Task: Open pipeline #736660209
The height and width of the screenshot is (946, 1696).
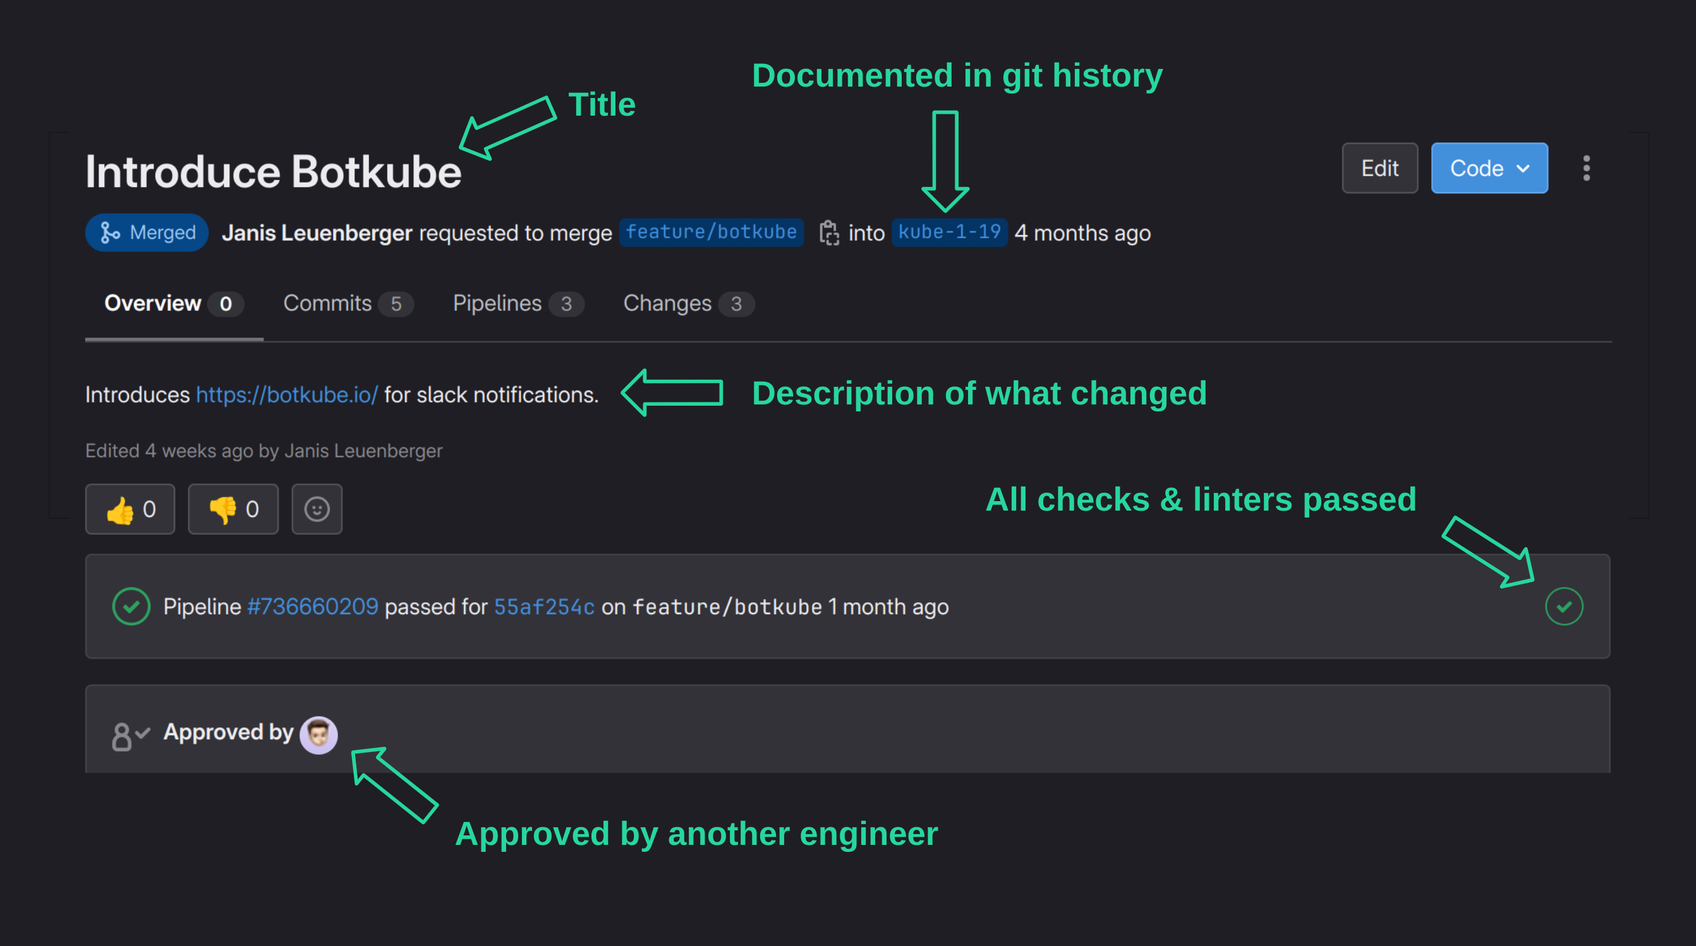Action: [313, 606]
